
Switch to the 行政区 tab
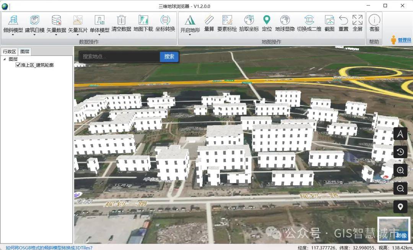click(9, 52)
